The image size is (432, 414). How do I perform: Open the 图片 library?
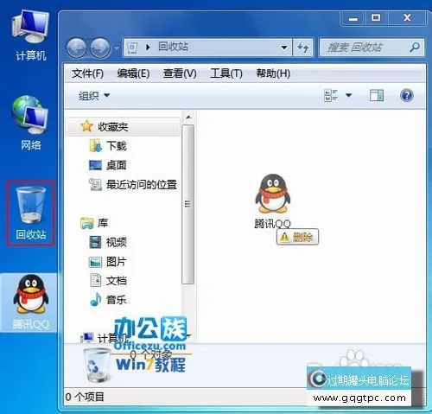tap(108, 262)
